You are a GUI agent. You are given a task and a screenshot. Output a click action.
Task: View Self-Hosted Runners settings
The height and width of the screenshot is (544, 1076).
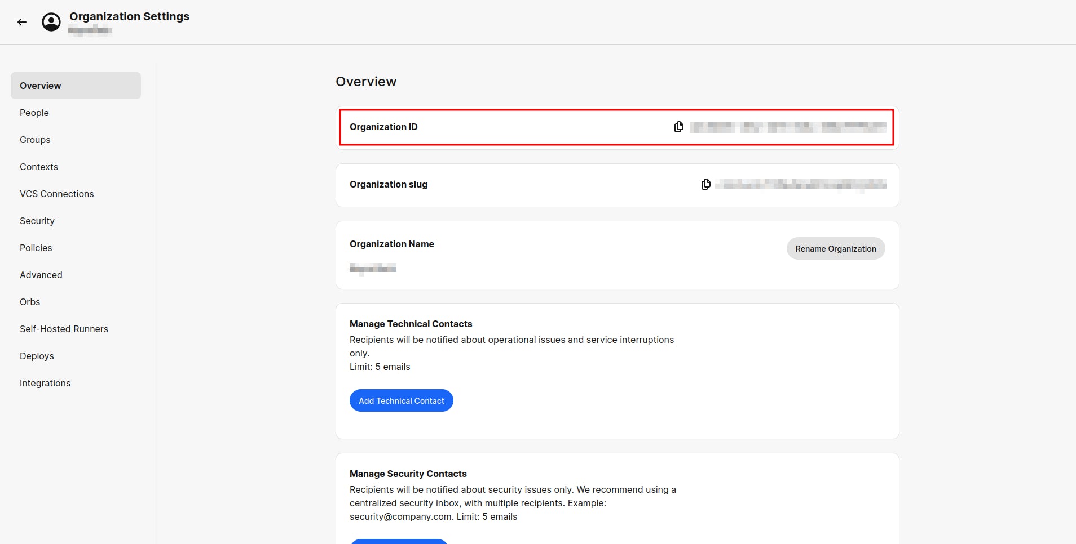(x=64, y=329)
